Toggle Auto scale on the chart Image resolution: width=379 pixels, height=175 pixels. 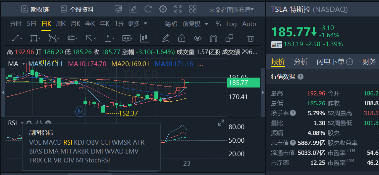249,24
